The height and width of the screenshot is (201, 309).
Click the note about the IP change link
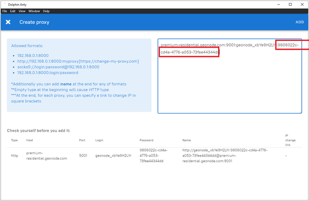point(74,98)
